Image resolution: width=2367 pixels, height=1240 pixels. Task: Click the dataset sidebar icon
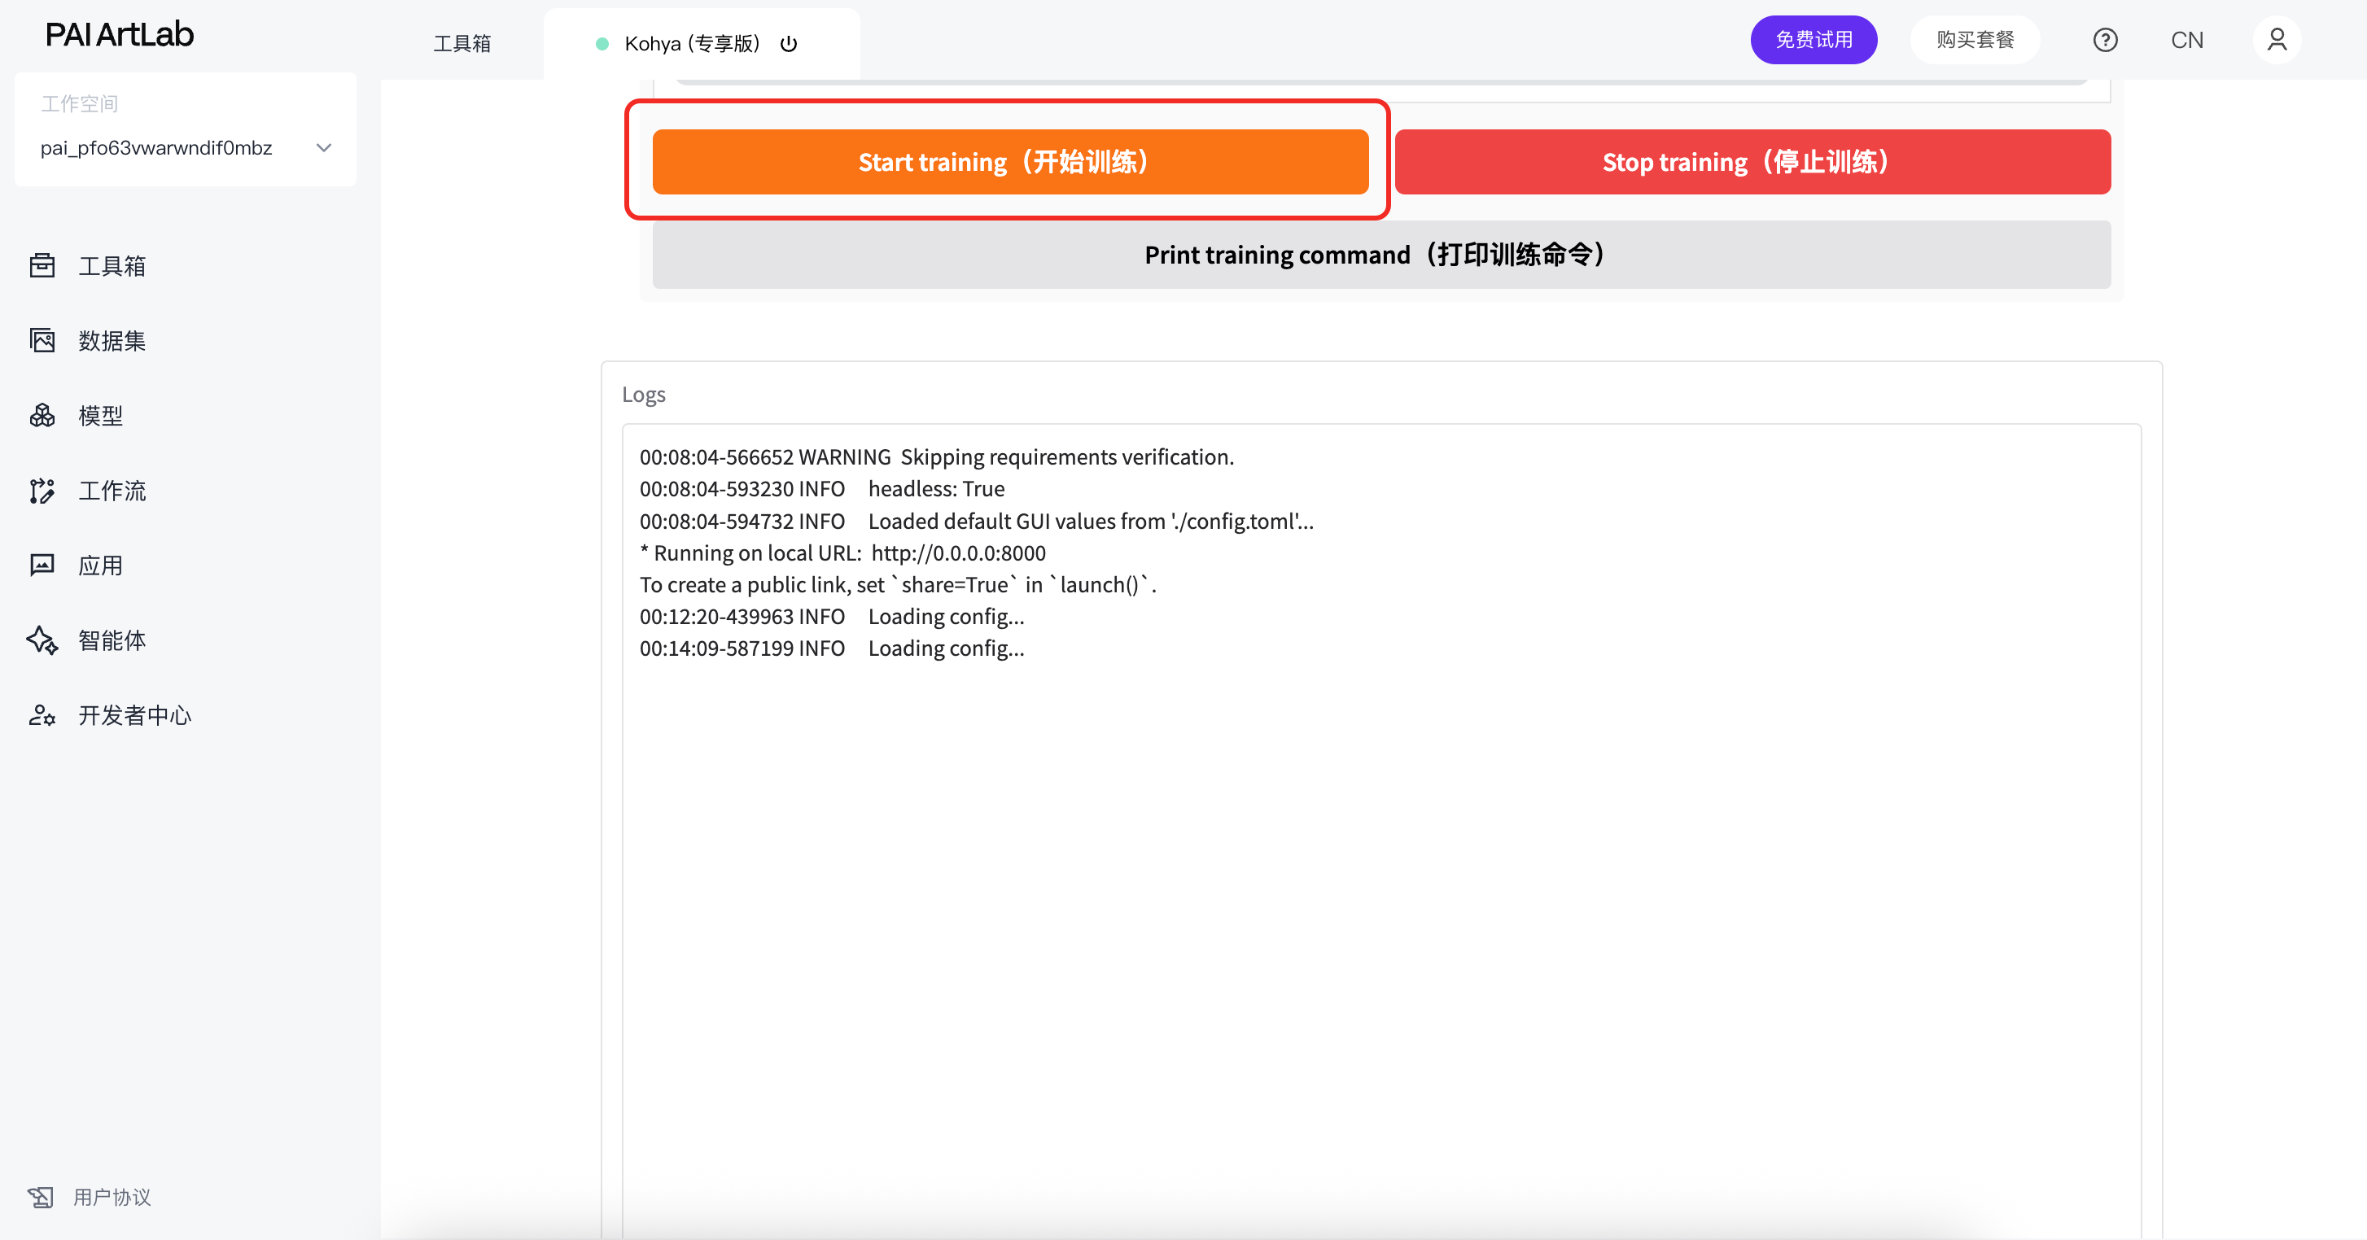(42, 341)
